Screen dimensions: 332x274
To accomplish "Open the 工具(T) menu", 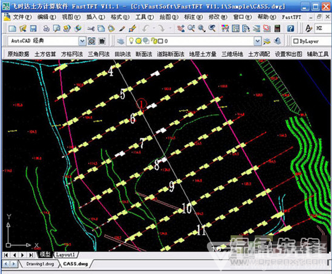I will [x=145, y=17].
